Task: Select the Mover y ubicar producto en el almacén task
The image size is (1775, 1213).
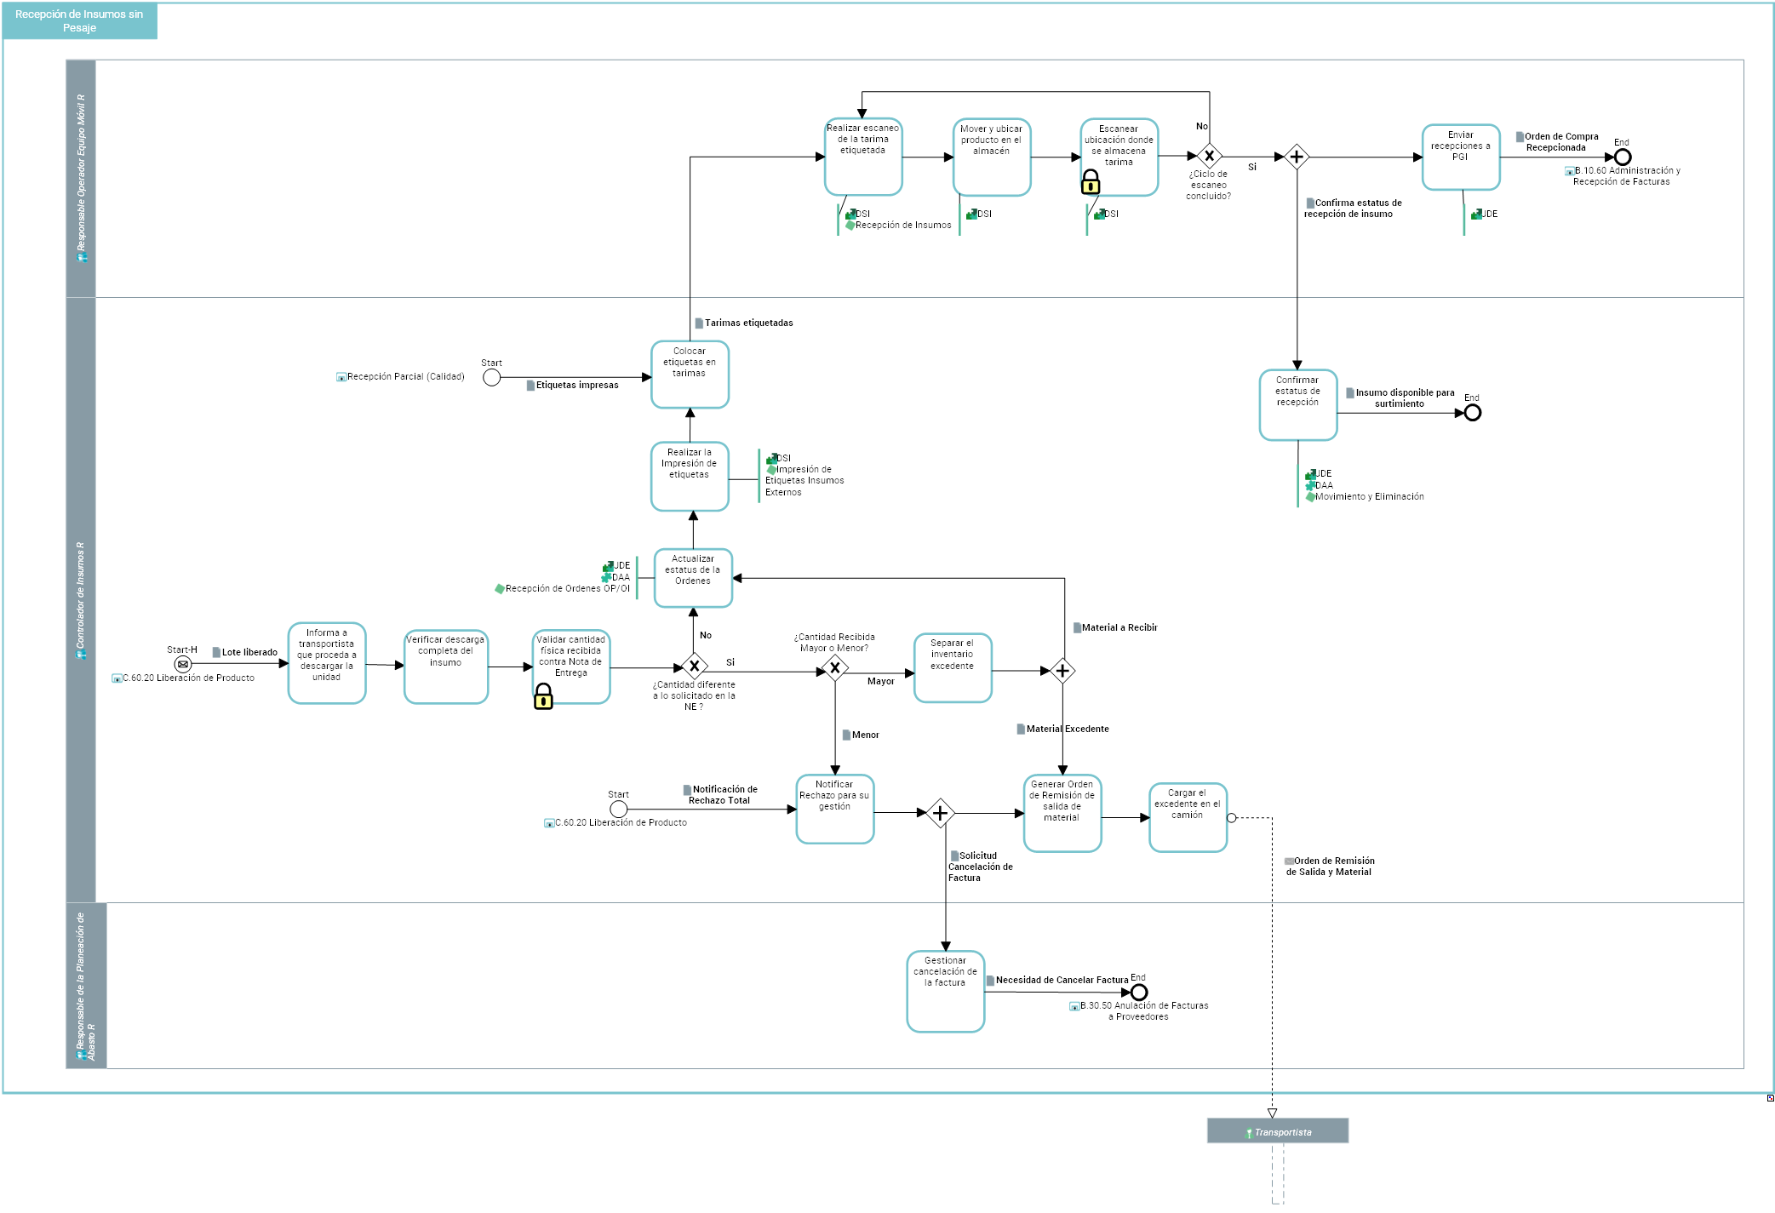Action: (992, 157)
